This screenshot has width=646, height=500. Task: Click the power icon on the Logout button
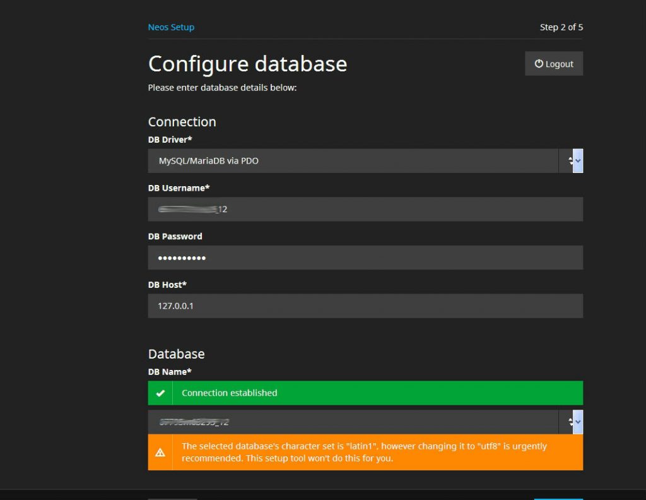pos(539,63)
